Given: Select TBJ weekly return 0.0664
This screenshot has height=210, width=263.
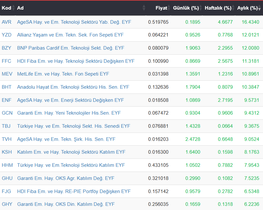Looking at the screenshot, I should pyautogui.click(x=225, y=126).
